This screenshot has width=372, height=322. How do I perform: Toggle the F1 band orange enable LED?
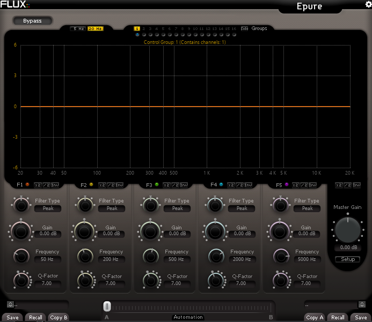tap(27, 184)
